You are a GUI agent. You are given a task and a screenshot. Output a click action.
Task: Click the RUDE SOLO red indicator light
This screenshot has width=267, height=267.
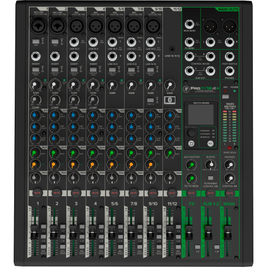pos(229,148)
